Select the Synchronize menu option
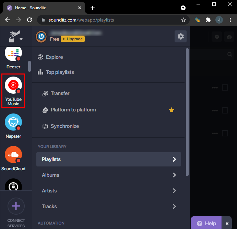237x229 pixels. click(x=64, y=126)
